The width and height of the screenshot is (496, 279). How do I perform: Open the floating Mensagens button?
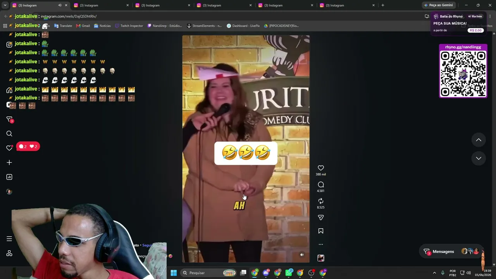(x=452, y=251)
